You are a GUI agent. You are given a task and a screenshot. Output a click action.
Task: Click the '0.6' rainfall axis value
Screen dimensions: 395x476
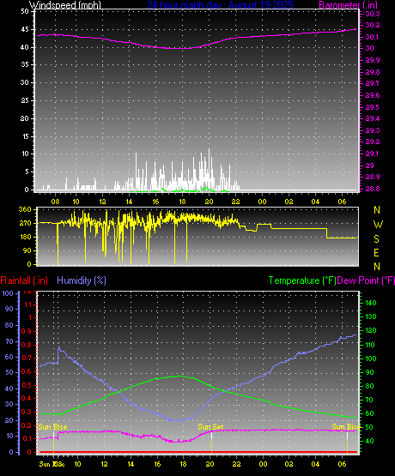[x=27, y=371]
